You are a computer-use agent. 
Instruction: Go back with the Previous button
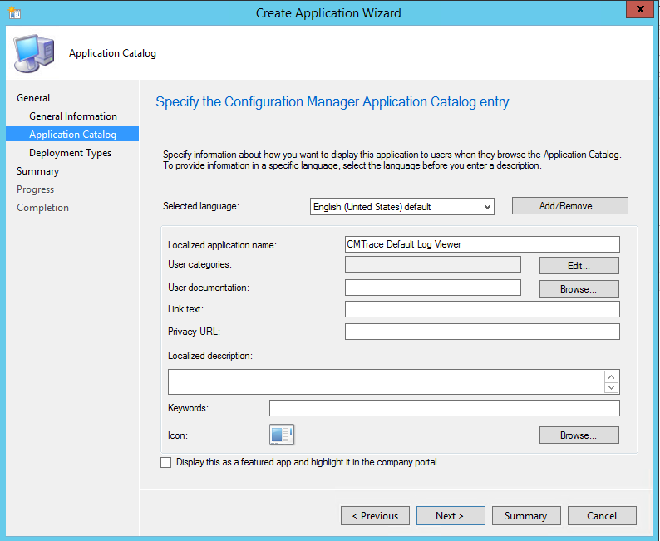coord(375,516)
